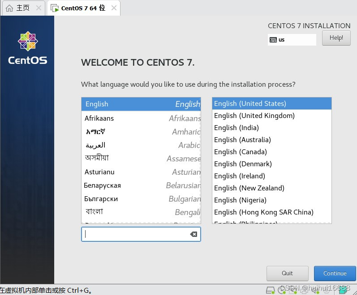Pick English (India) locale
The width and height of the screenshot is (357, 295).
coord(271,128)
